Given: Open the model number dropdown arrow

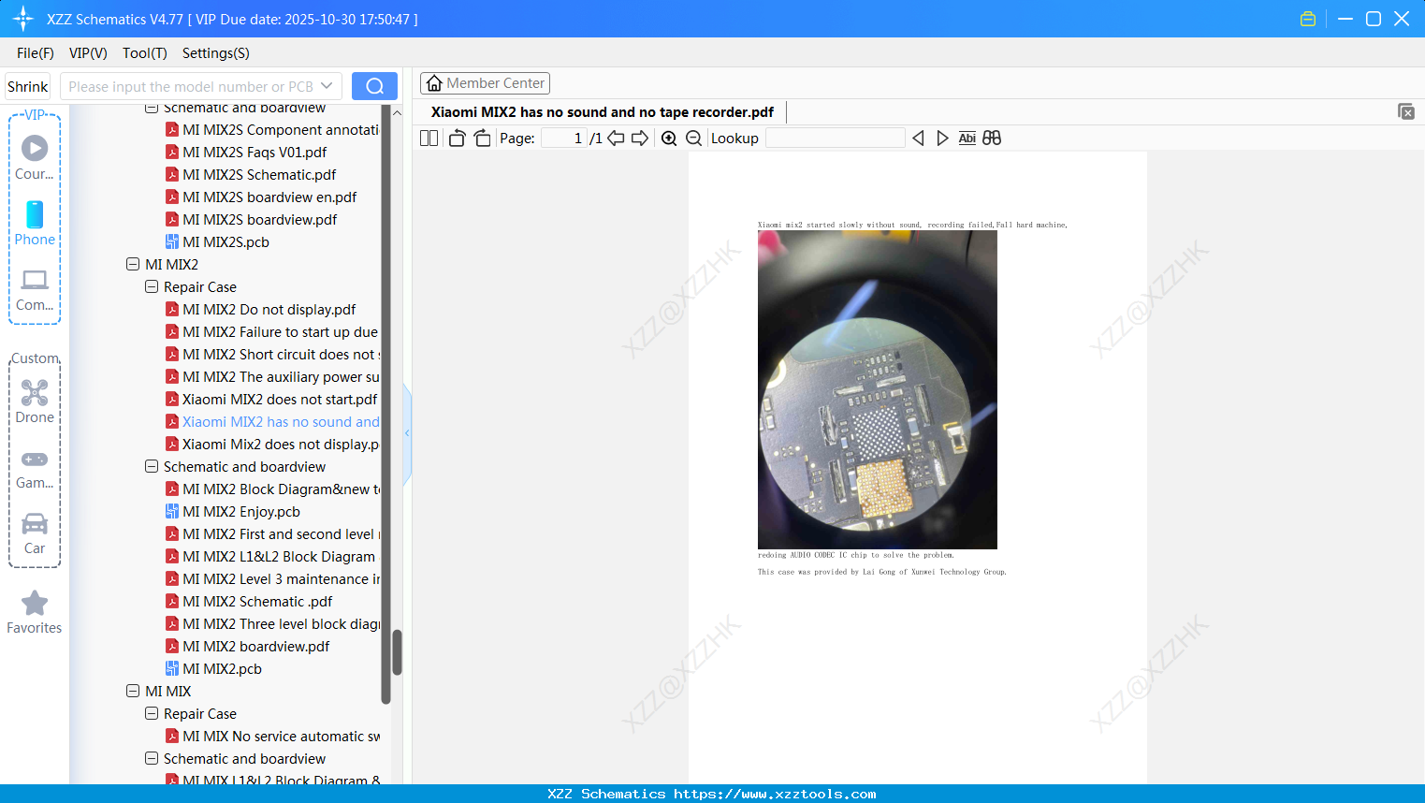Looking at the screenshot, I should [327, 86].
